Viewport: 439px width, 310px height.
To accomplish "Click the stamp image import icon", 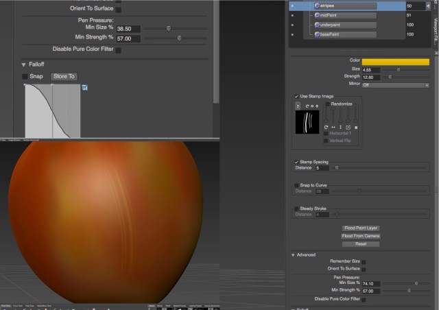I will pos(298,106).
